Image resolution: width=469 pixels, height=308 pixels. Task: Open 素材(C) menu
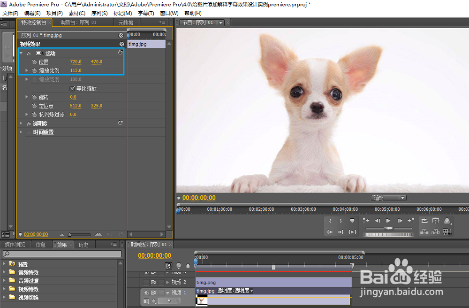click(x=77, y=14)
